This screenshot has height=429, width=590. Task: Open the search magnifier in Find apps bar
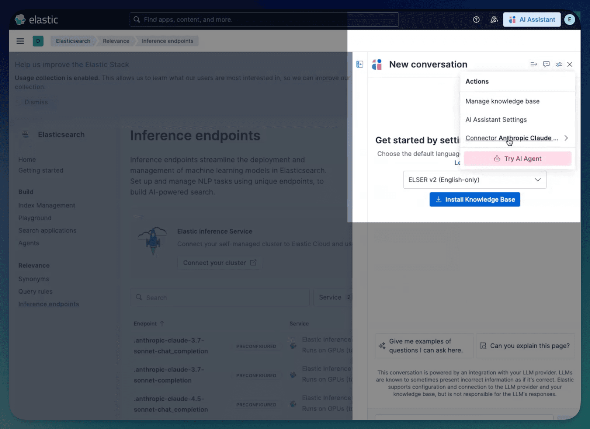(x=136, y=20)
